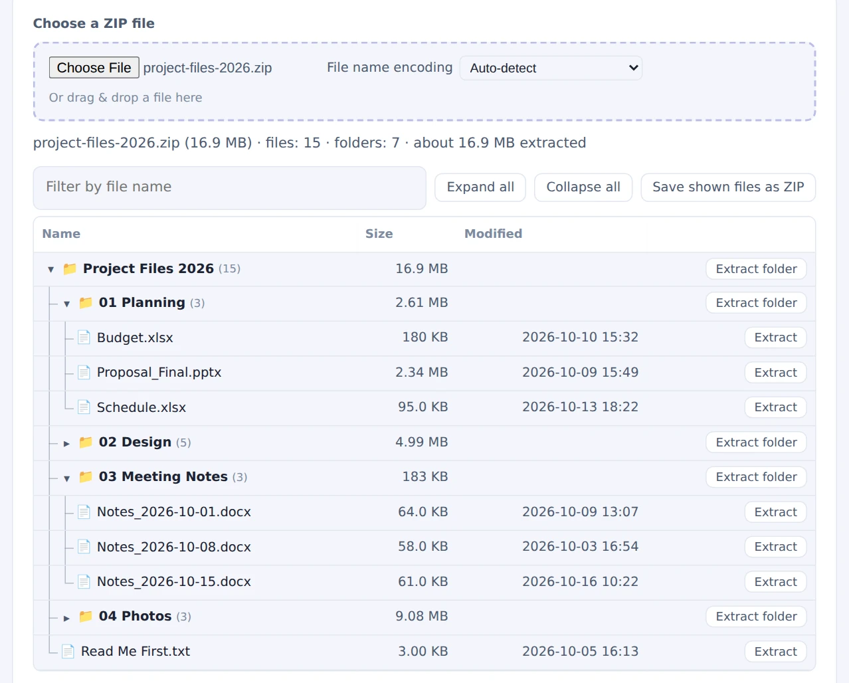The width and height of the screenshot is (849, 683).
Task: Click the Size column header
Action: tap(379, 234)
